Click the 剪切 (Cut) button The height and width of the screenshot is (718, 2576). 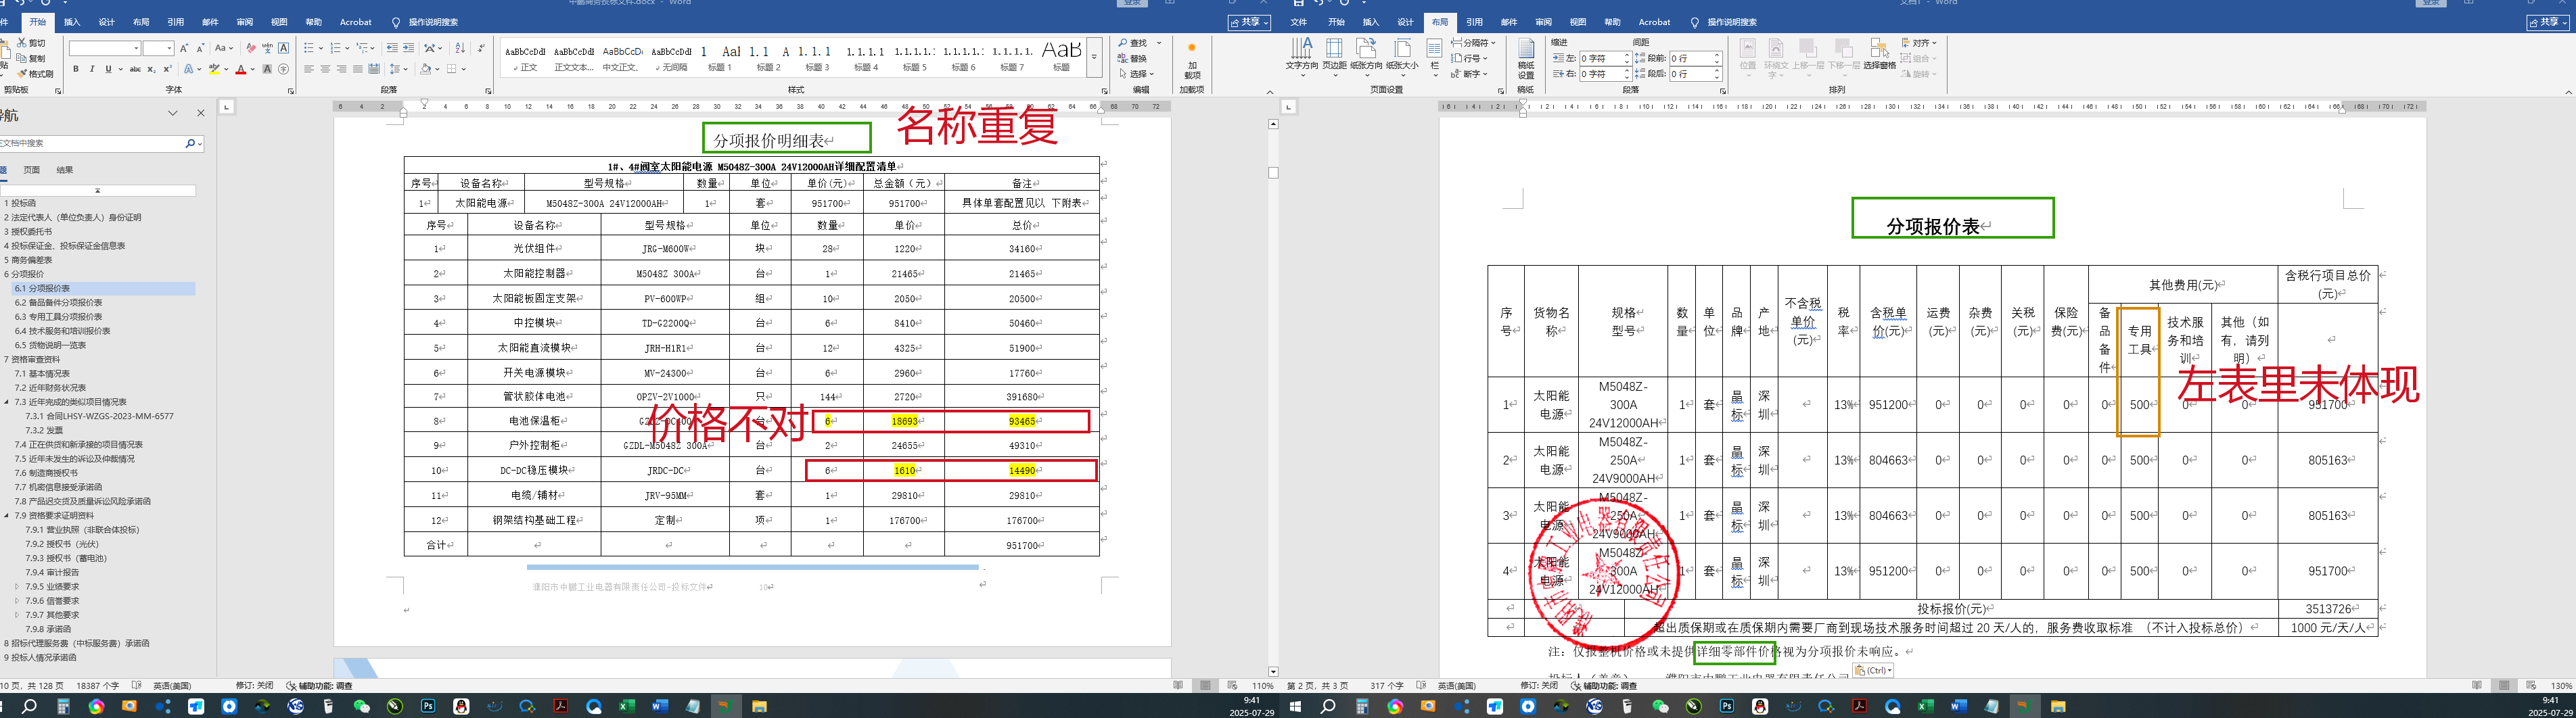click(x=31, y=43)
